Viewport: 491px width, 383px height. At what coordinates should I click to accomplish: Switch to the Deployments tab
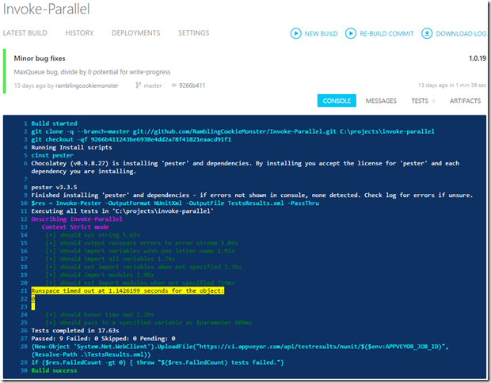click(x=136, y=33)
